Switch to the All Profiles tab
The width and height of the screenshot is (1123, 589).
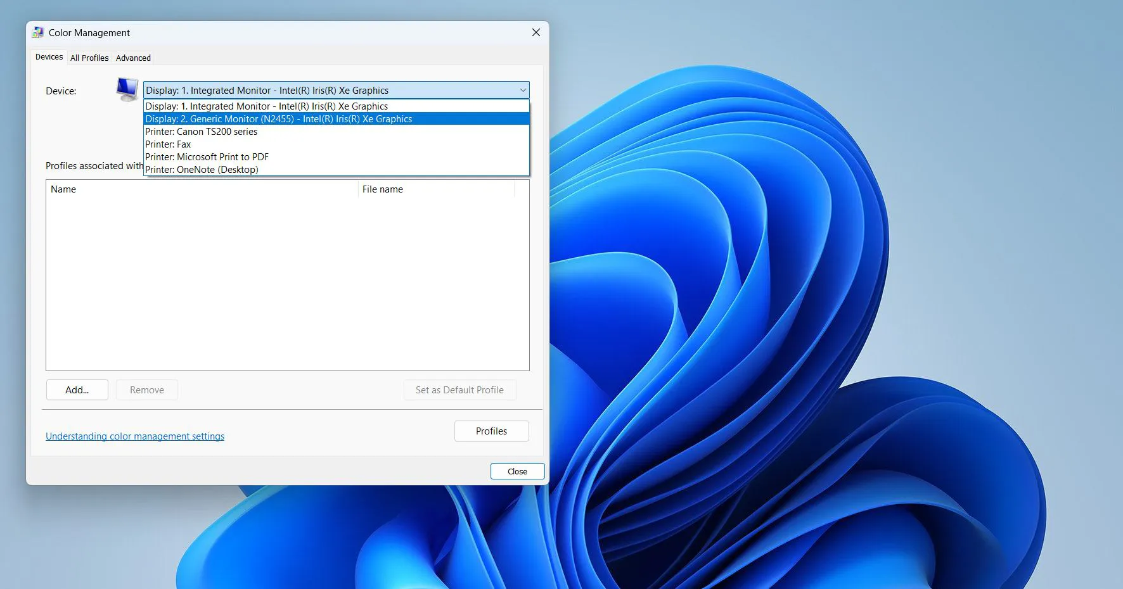(x=89, y=58)
